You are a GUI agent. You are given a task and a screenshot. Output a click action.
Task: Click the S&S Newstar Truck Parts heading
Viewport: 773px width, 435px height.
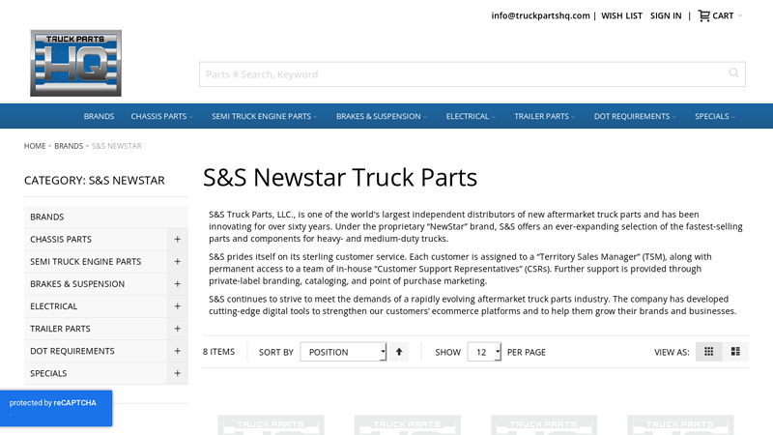[340, 177]
